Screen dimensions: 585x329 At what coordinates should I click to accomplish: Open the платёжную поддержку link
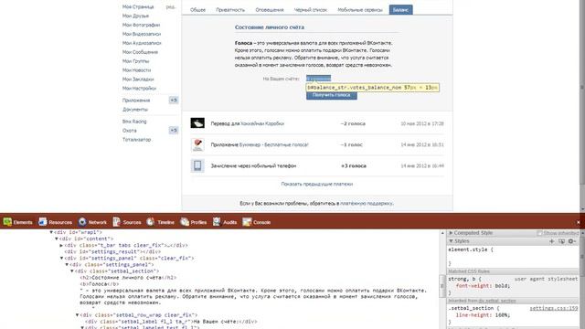click(x=367, y=203)
